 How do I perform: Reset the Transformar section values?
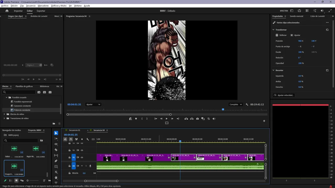click(x=327, y=30)
